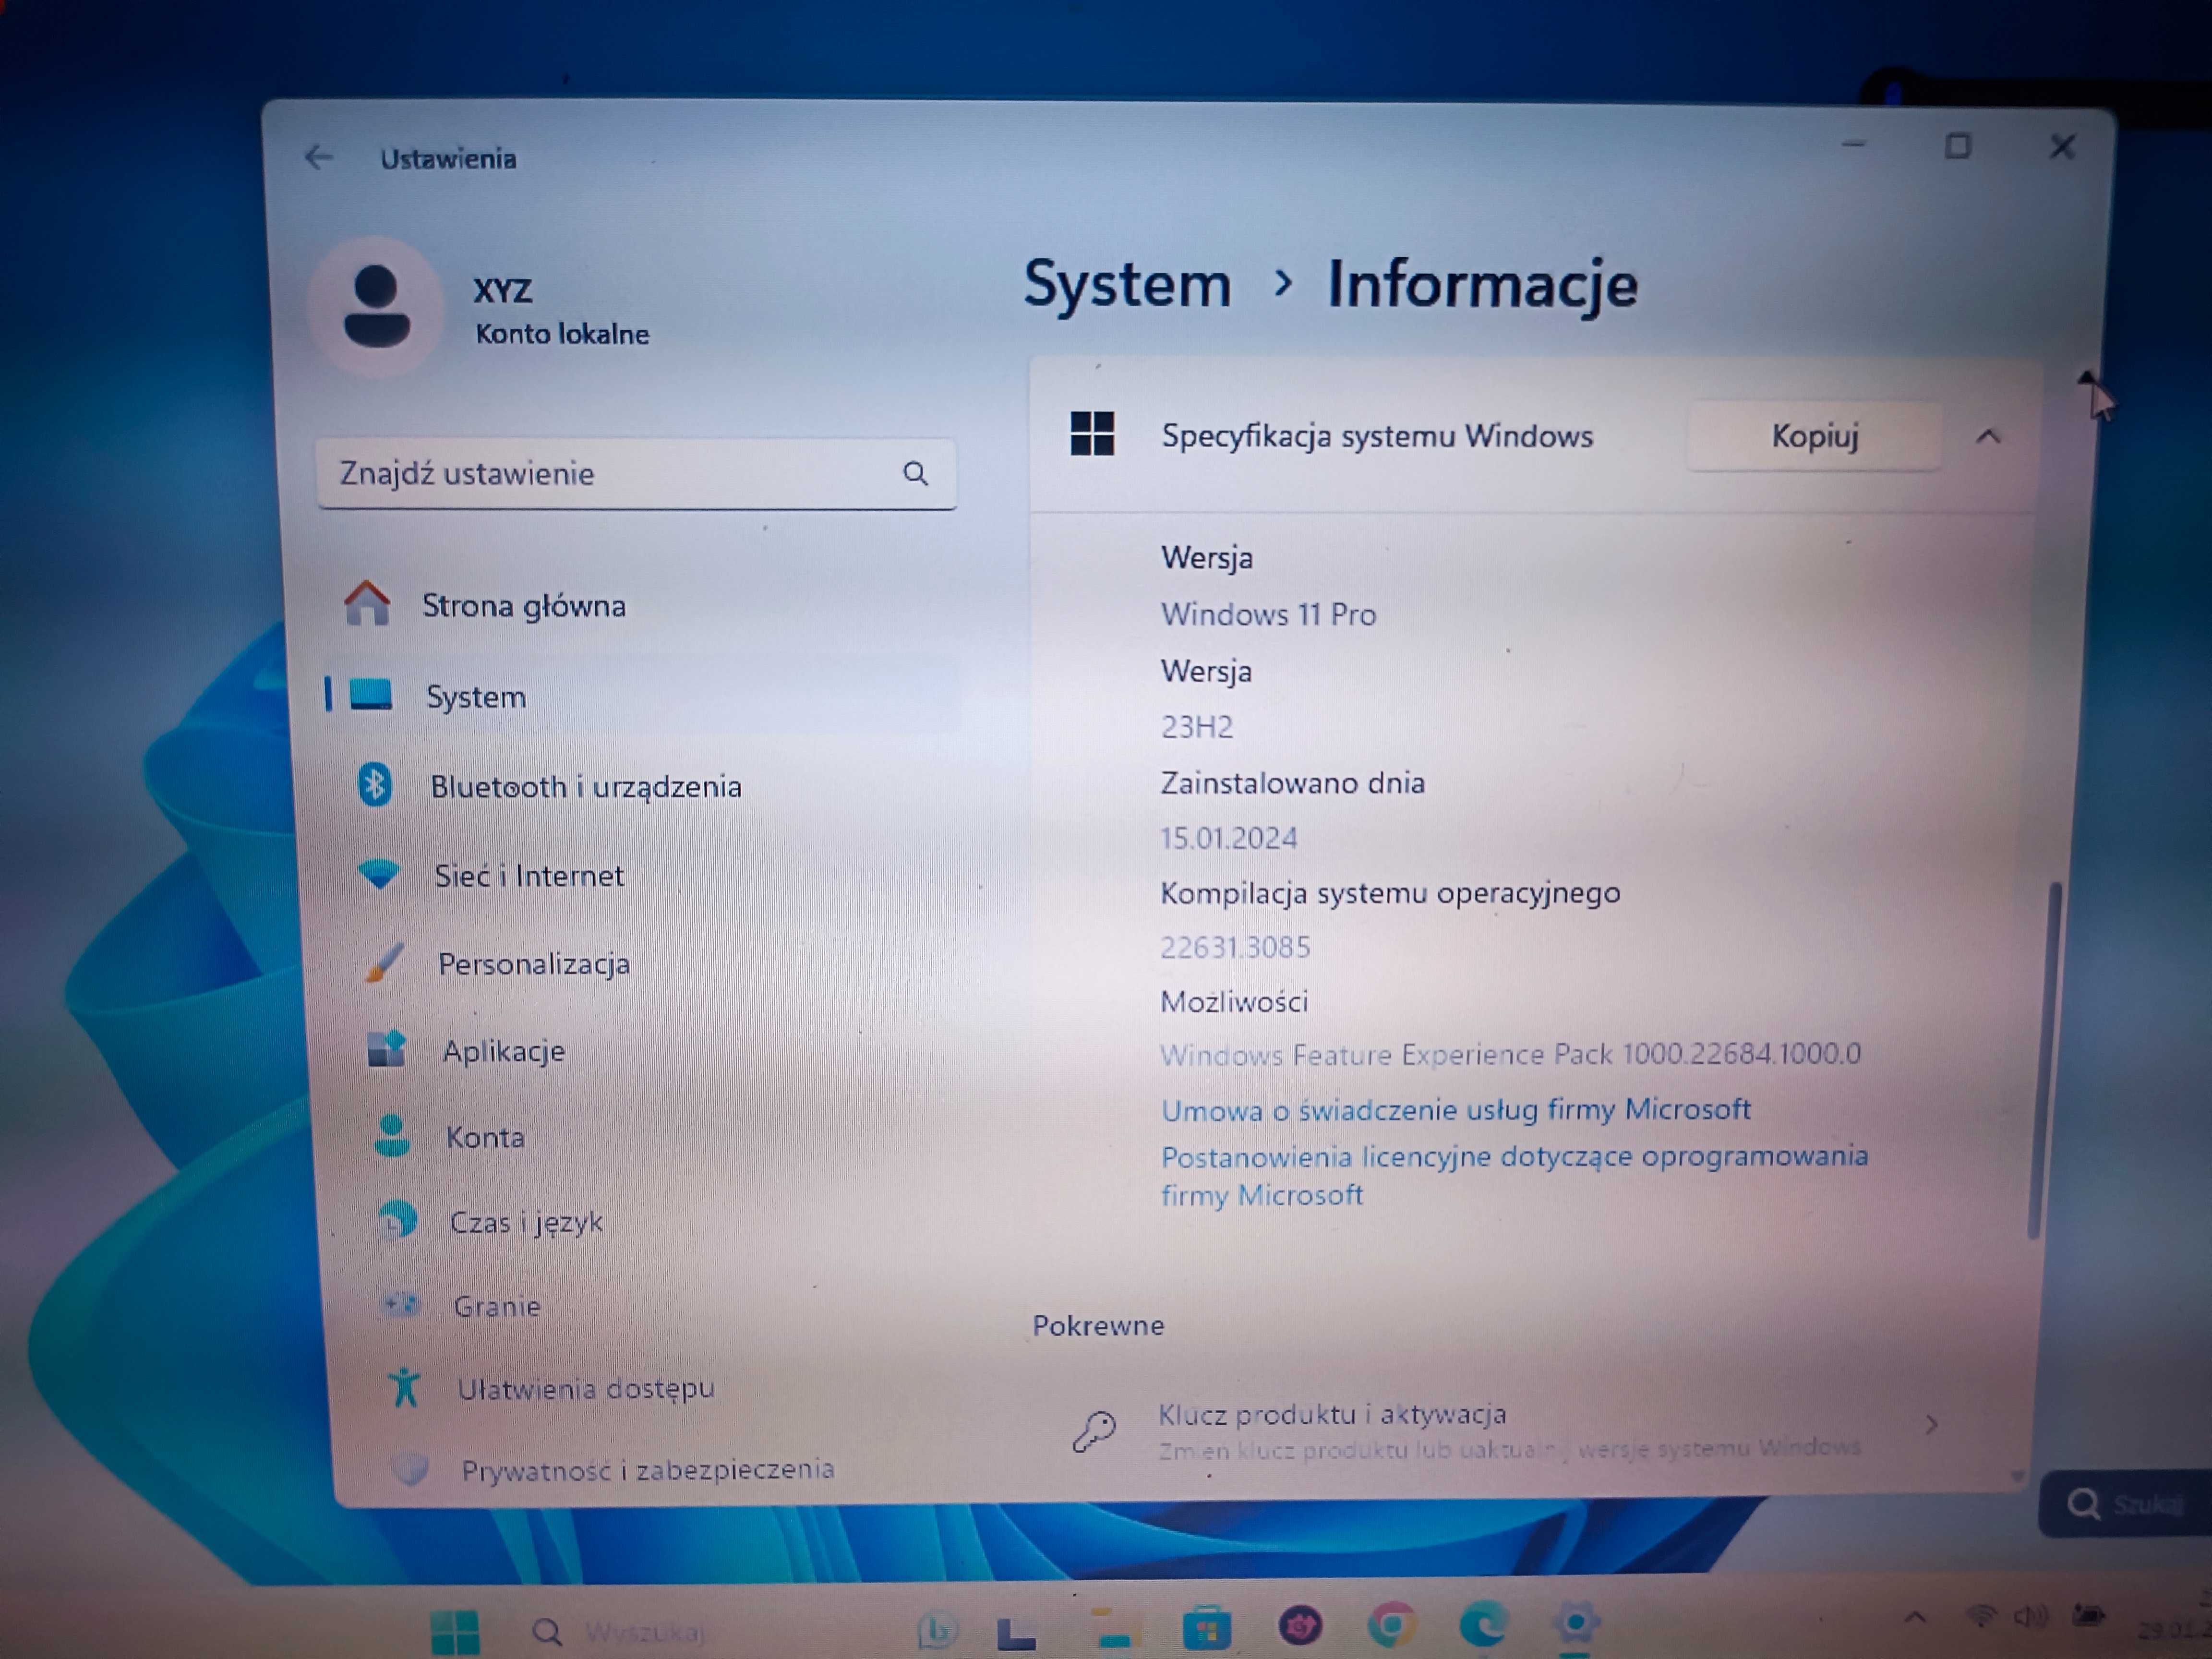Screen dimensions: 2212x1659
Task: Click the key icon for Klucz produktu
Action: [1094, 1431]
